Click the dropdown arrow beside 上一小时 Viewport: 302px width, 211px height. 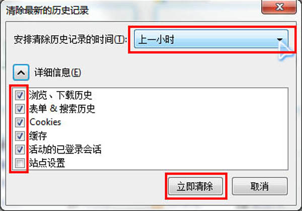(x=279, y=39)
